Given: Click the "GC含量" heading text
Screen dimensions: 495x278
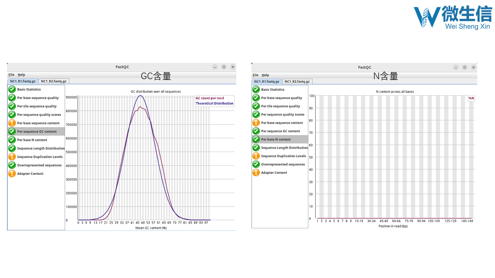Looking at the screenshot, I should (x=156, y=76).
